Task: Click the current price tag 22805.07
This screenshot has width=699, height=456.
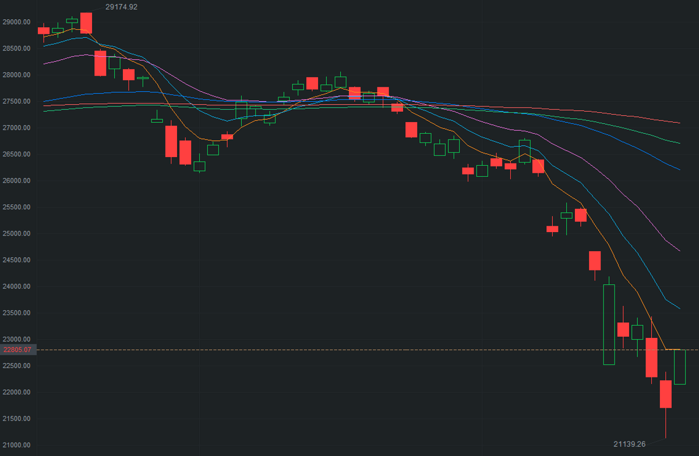Action: [17, 350]
